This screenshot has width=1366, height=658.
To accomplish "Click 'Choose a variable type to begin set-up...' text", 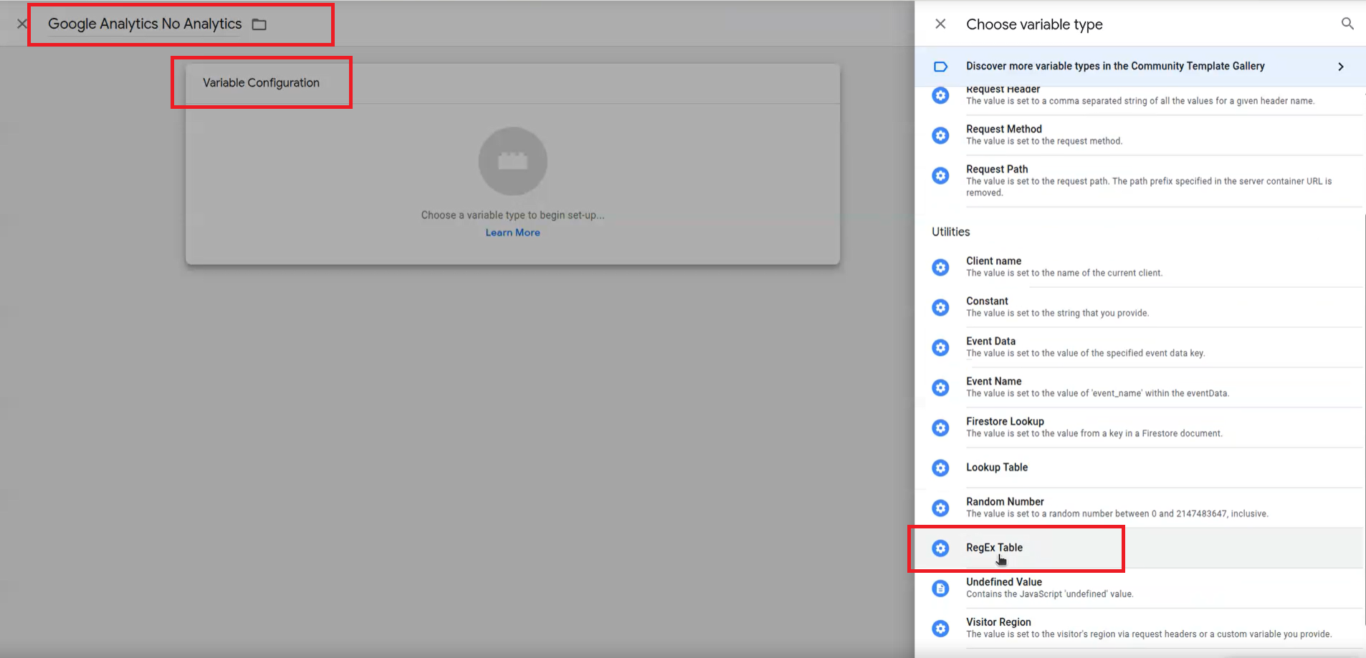I will (513, 215).
